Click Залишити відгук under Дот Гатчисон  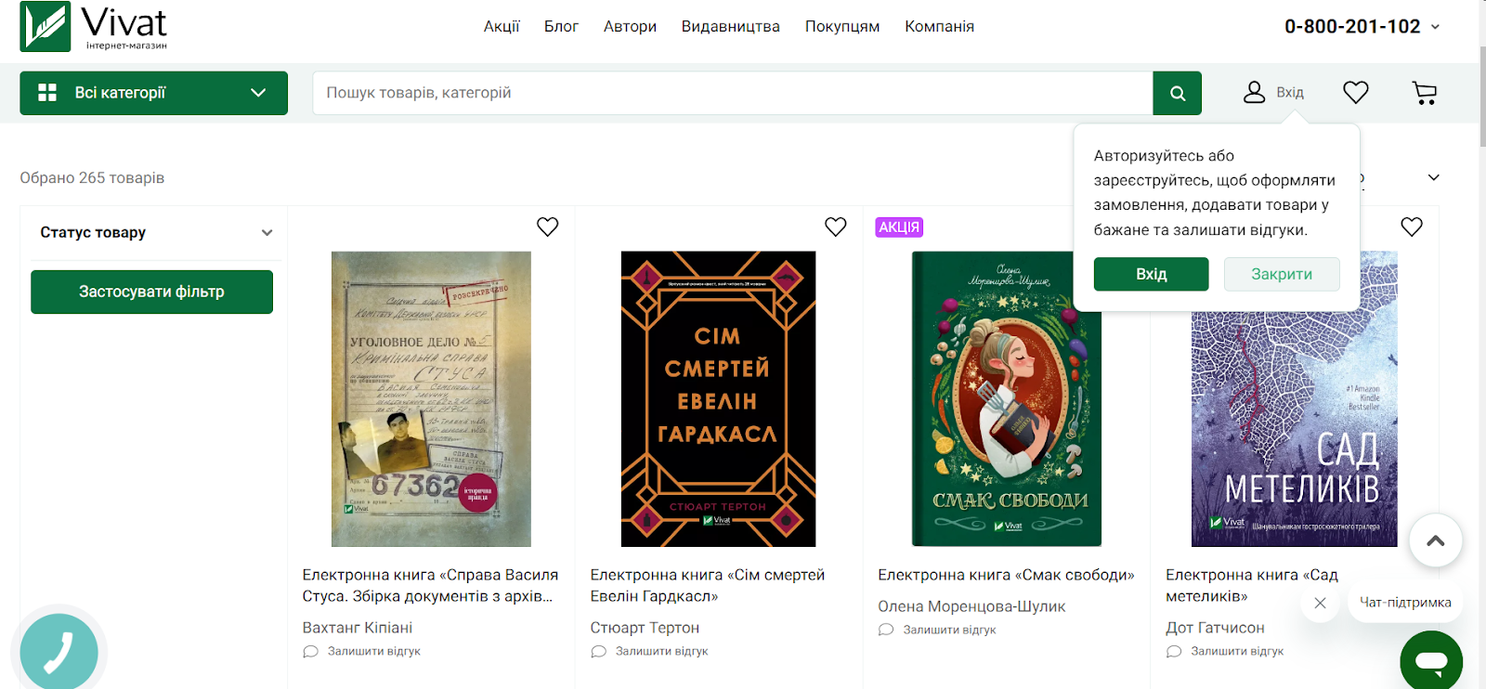1237,652
